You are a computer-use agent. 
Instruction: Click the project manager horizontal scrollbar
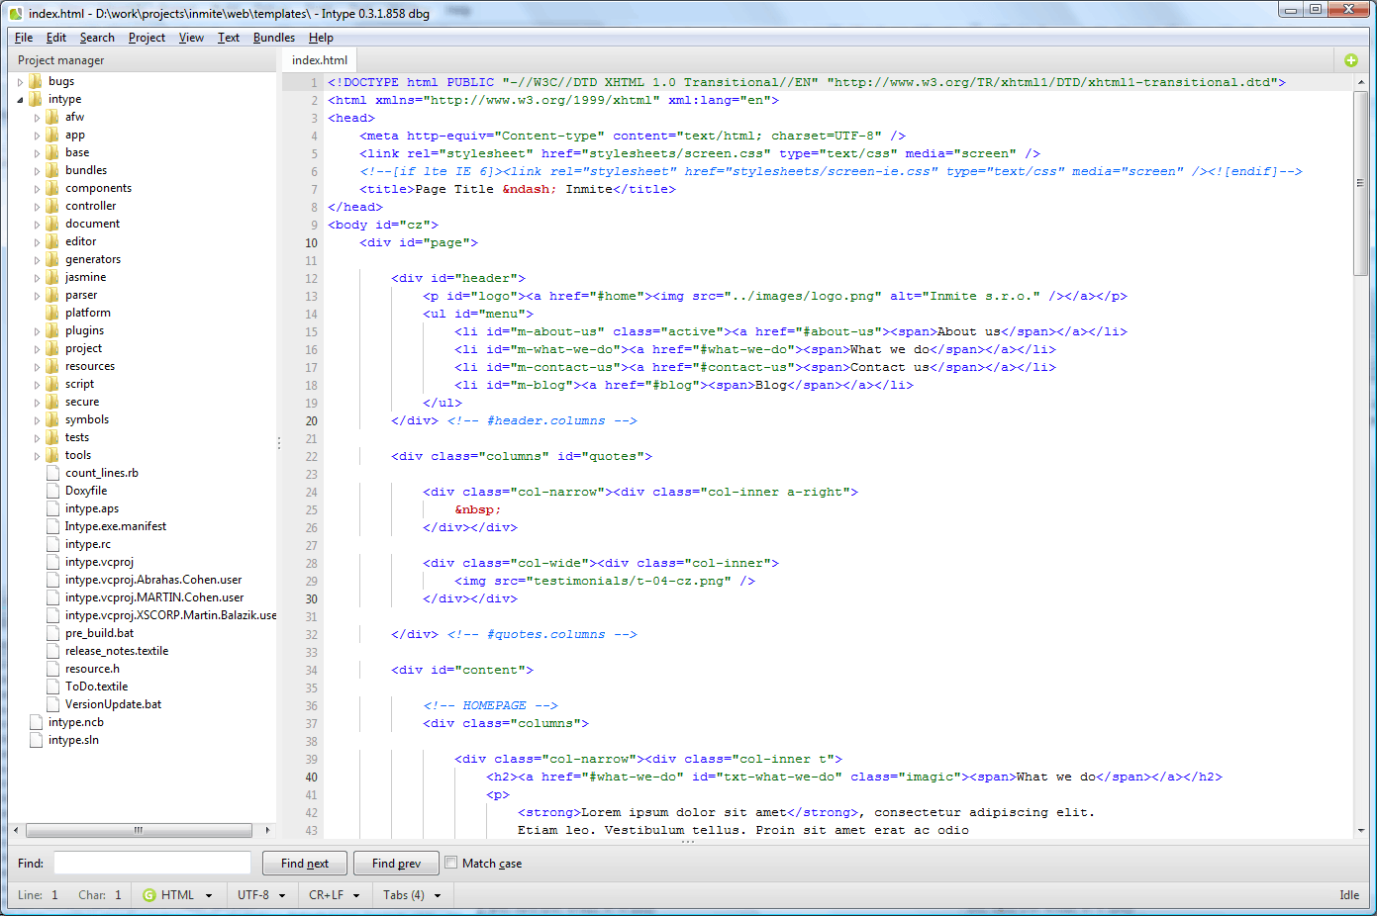point(139,830)
